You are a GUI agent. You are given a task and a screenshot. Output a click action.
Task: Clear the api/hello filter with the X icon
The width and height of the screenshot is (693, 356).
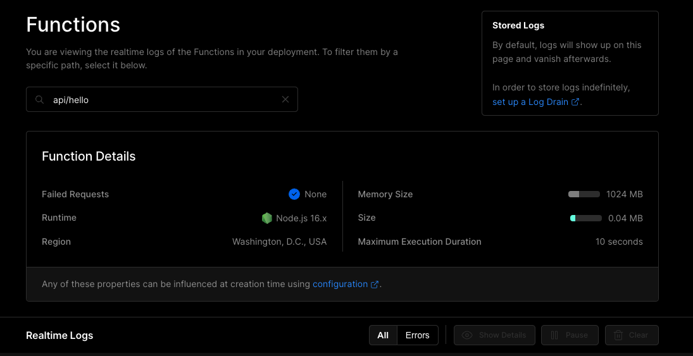click(x=285, y=99)
